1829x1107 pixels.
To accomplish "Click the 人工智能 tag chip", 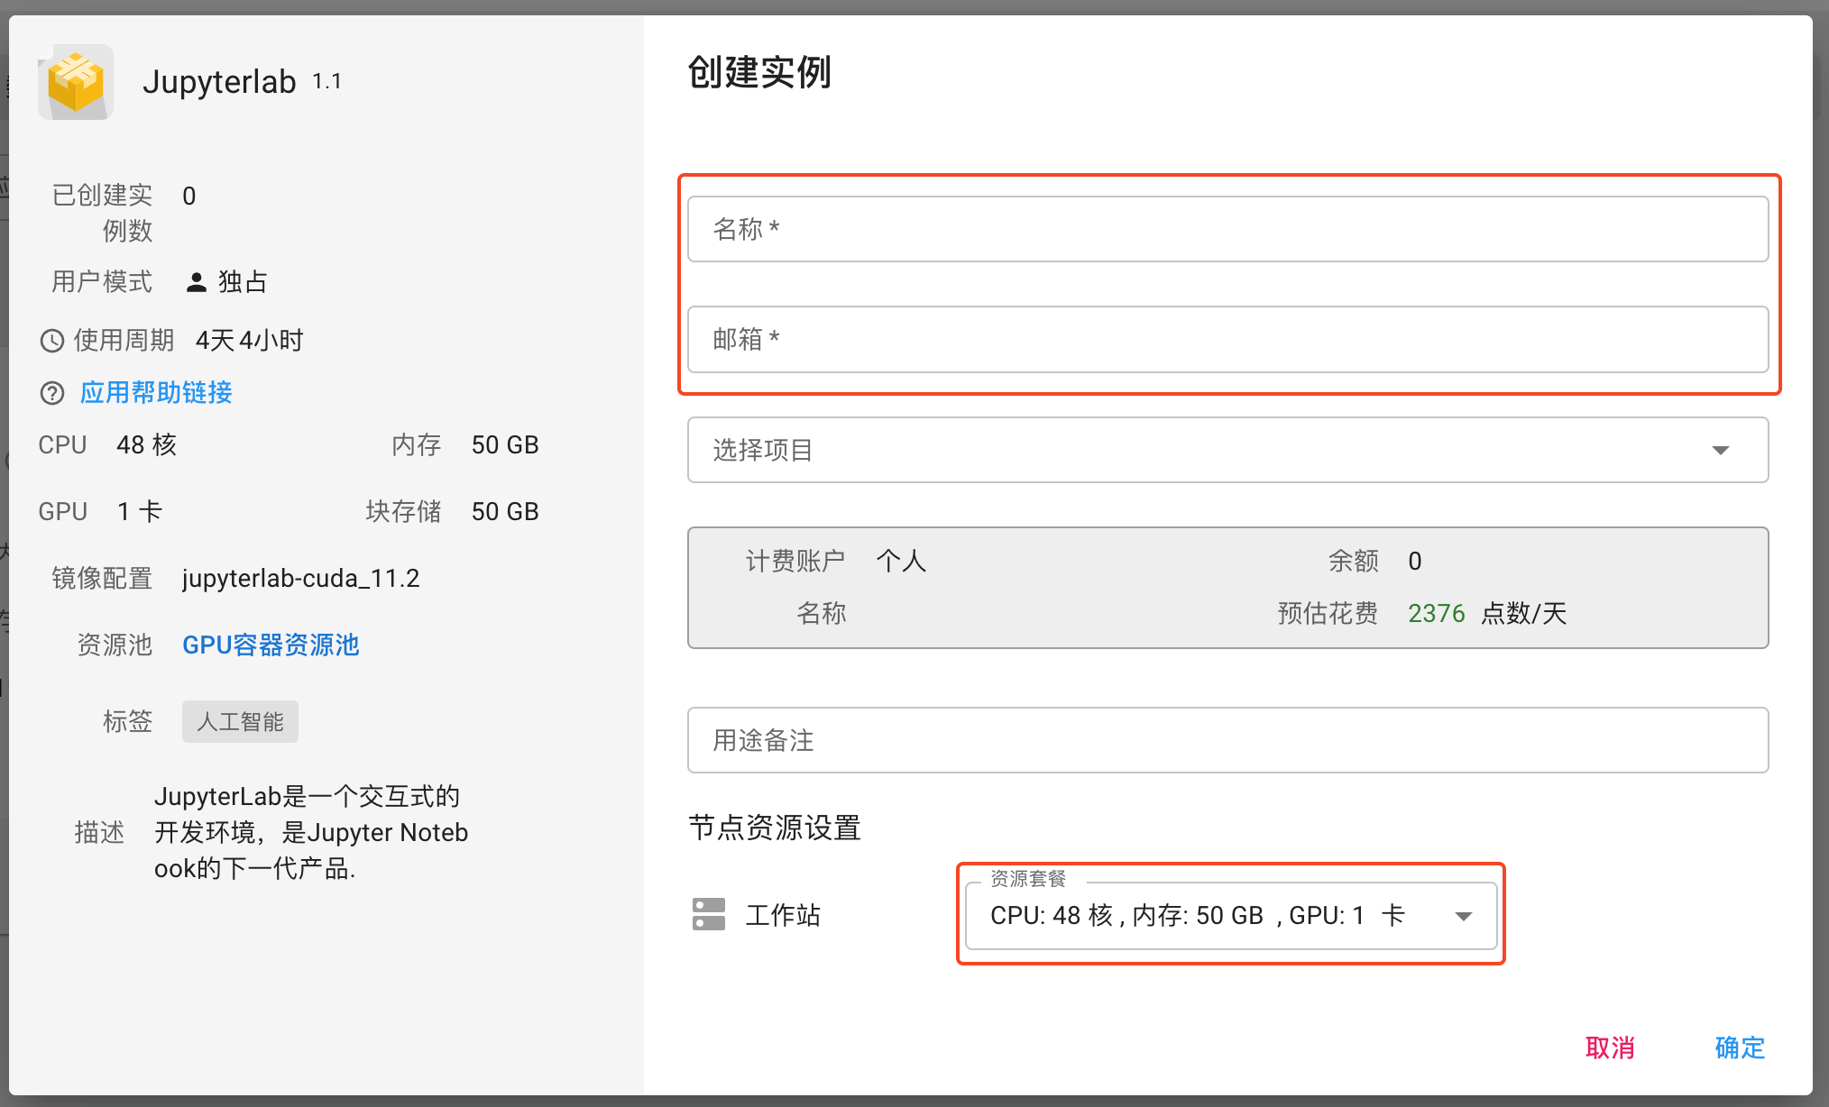I will (x=240, y=721).
